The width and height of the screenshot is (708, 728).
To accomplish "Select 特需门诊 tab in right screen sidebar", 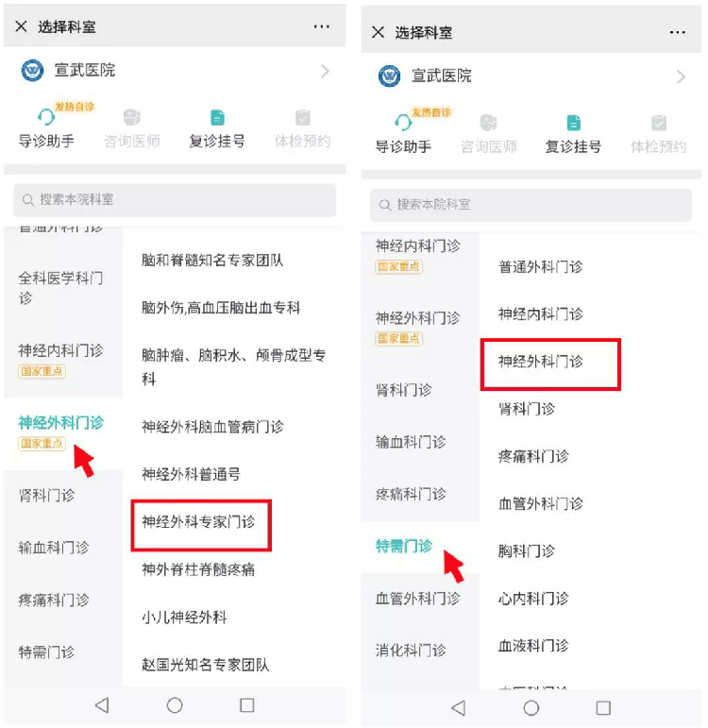I will (404, 546).
